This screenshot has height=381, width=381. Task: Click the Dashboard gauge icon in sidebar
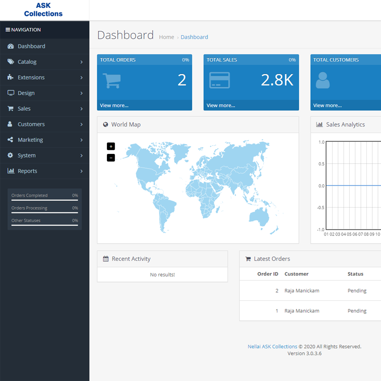tap(11, 46)
